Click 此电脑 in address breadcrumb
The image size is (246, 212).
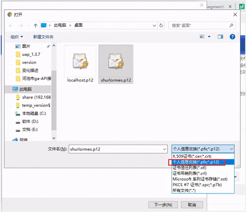60,25
